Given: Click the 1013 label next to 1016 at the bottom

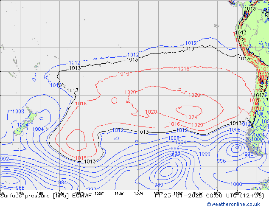Looking at the screenshot, I should pyautogui.click(x=90, y=161).
